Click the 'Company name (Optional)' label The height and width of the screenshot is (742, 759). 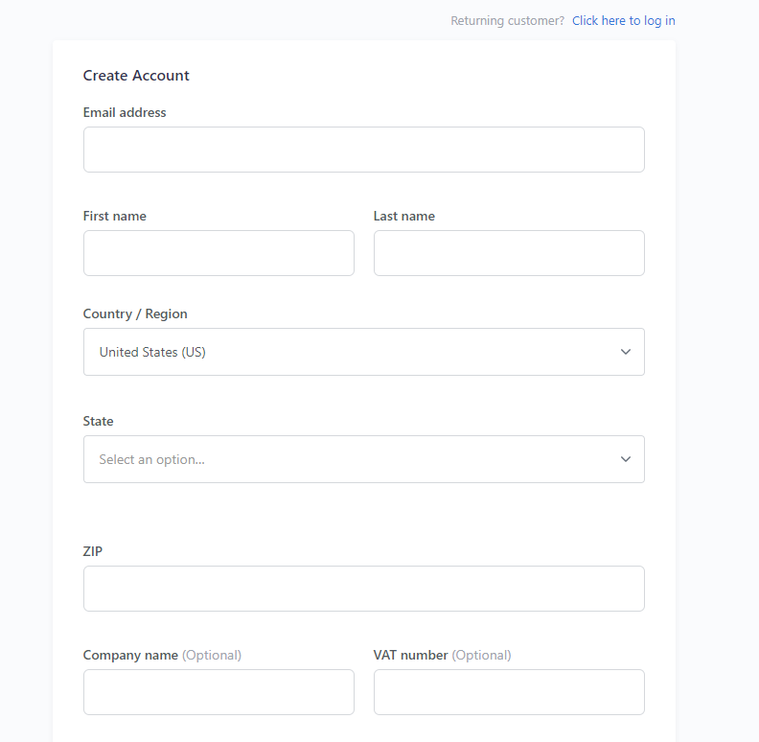(x=162, y=655)
